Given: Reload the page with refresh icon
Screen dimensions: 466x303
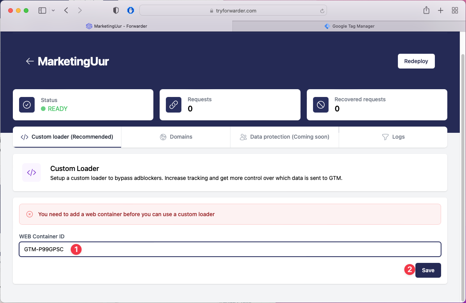Looking at the screenshot, I should (x=322, y=11).
